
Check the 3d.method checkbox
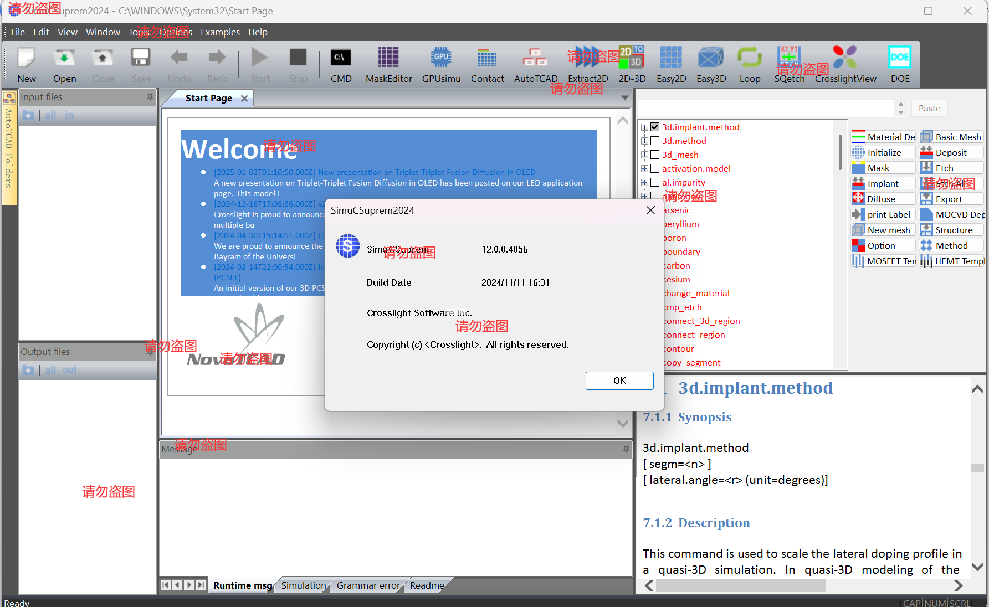(x=655, y=141)
